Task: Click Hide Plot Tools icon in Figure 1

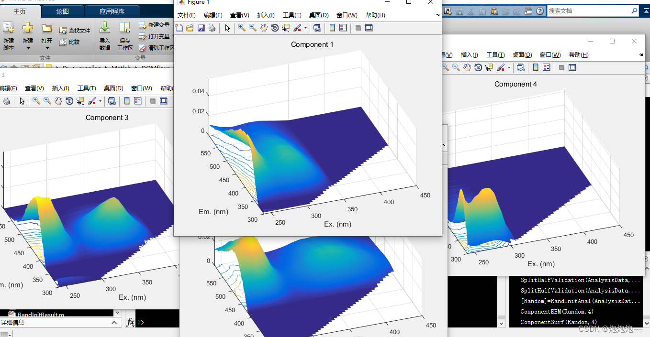Action: pos(358,28)
